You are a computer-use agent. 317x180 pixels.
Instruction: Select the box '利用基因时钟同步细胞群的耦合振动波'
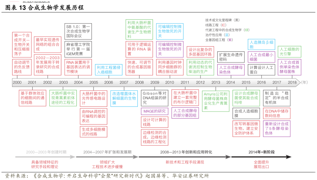click(170, 67)
